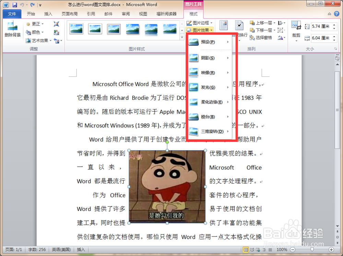Viewport: 343px width, 256px height.
Task: Select the fifth reflected picture style thumbnail
Action: tap(151, 29)
